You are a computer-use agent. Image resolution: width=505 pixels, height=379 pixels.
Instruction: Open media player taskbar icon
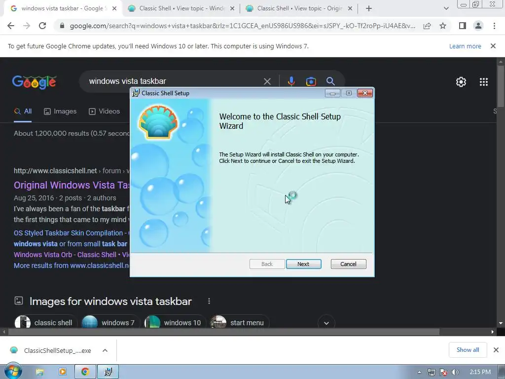point(63,372)
